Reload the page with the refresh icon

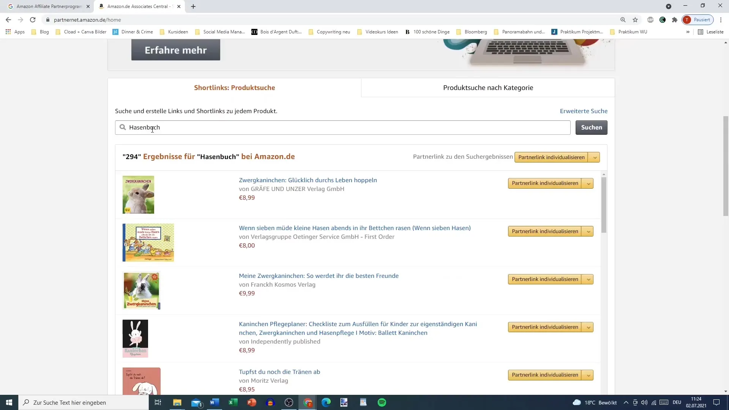[33, 20]
